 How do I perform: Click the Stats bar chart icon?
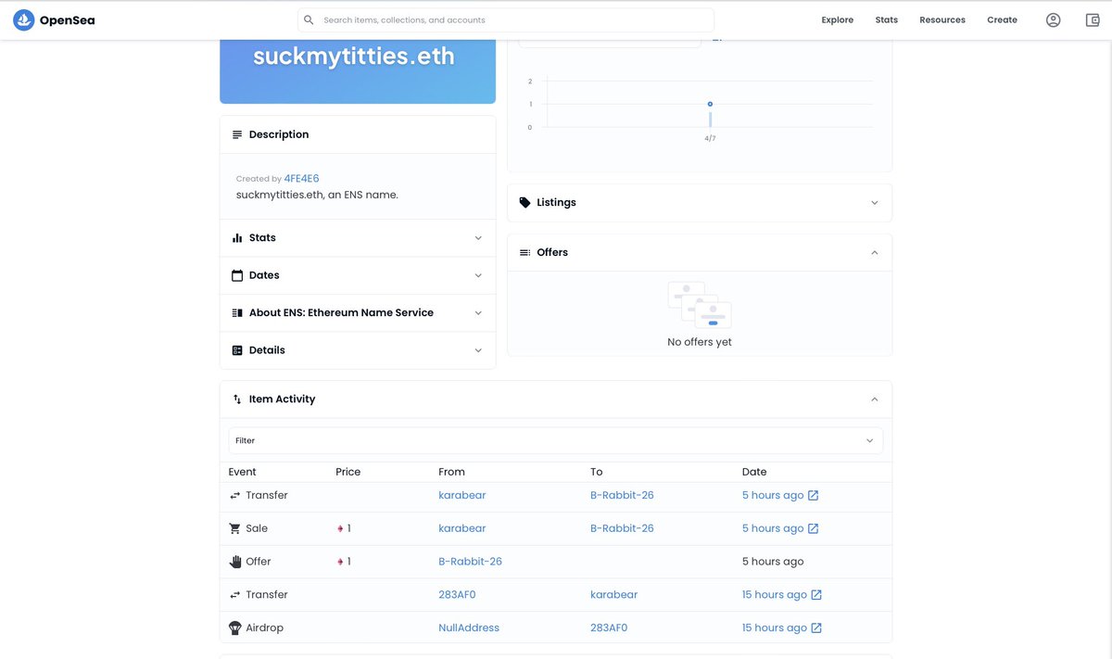237,238
